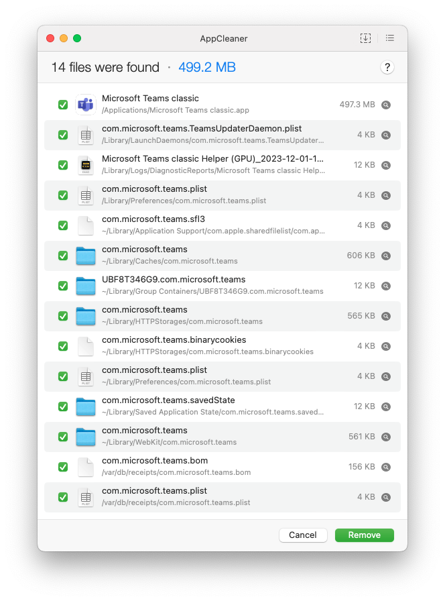Reveal Microsoft Teams classic app in Finder
Image resolution: width=445 pixels, height=601 pixels.
click(x=386, y=105)
